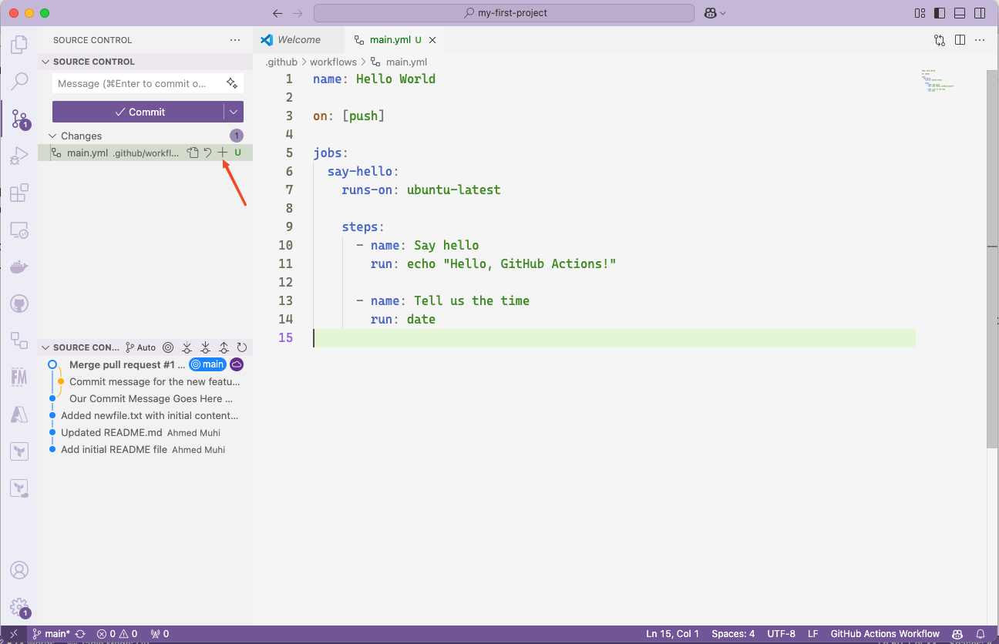Click the .github breadcrumb

click(281, 62)
